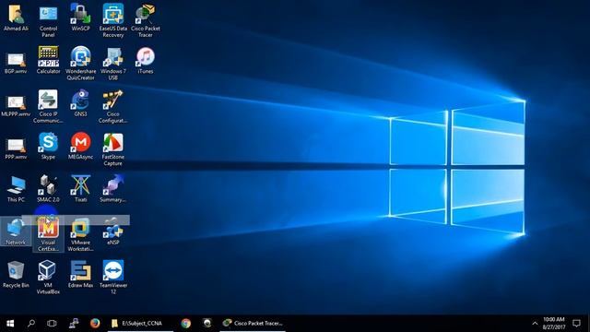Select Wondershare QuizCreator icon
The image size is (590, 332).
point(80,64)
